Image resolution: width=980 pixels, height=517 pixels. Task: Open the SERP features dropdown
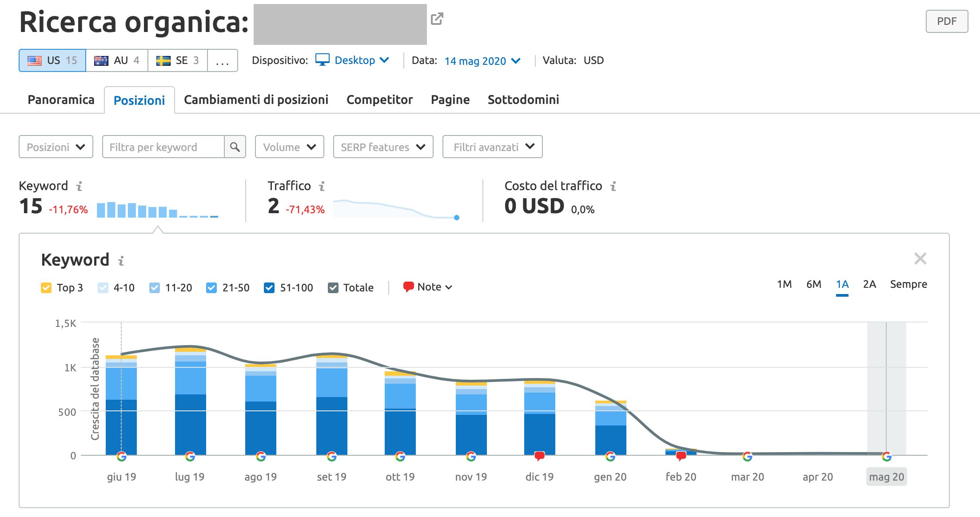tap(383, 147)
